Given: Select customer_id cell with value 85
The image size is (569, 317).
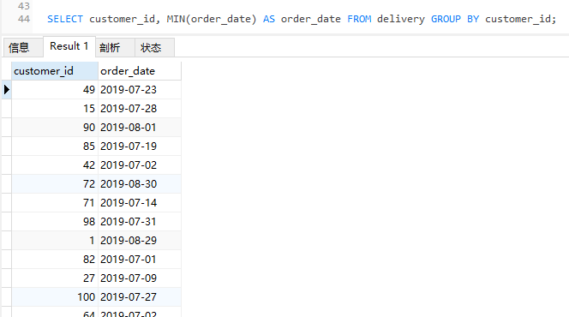Looking at the screenshot, I should [x=55, y=147].
